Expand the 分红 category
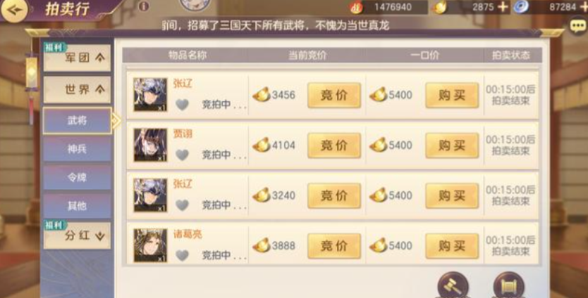This screenshot has width=588, height=298. 78,235
